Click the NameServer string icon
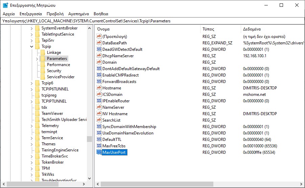This screenshot has width=305, height=188. tap(99, 107)
